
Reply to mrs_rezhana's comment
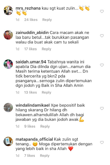tap(47, 20)
